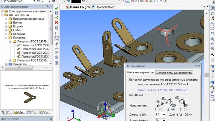Zoom in with the plus magnifier icon
Image resolution: width=215 pixels, height=121 pixels.
pos(212,24)
